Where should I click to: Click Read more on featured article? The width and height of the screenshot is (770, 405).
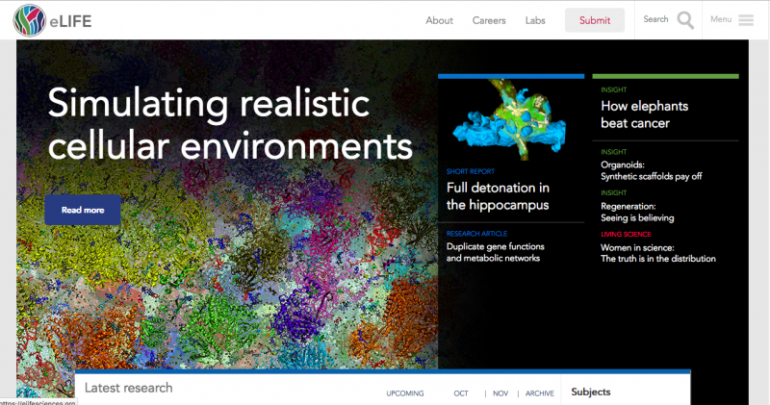83,210
